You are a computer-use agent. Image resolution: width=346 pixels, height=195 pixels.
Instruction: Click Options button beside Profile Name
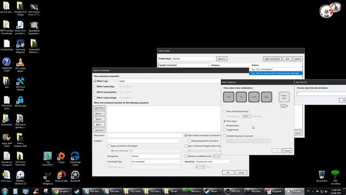coord(222,59)
